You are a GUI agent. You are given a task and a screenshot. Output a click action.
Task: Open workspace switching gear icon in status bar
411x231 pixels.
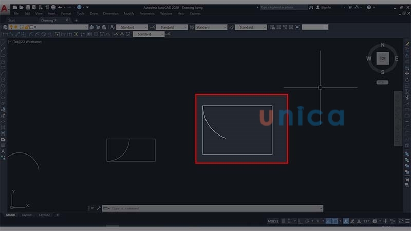click(375, 221)
